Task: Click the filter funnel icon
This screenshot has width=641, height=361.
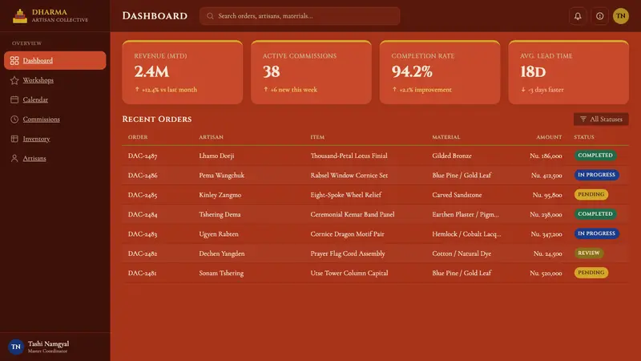Action: tap(583, 119)
